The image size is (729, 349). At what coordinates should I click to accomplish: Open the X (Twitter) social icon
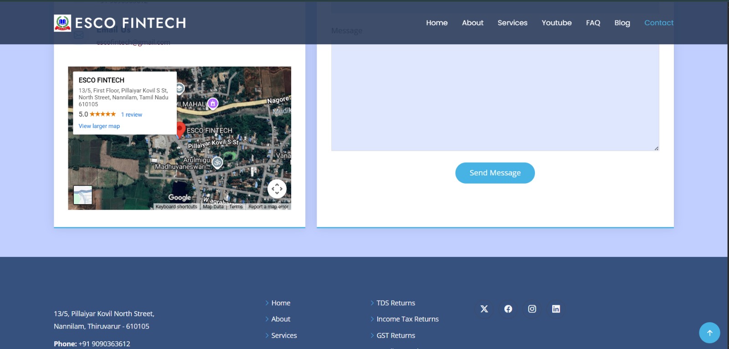(x=484, y=309)
